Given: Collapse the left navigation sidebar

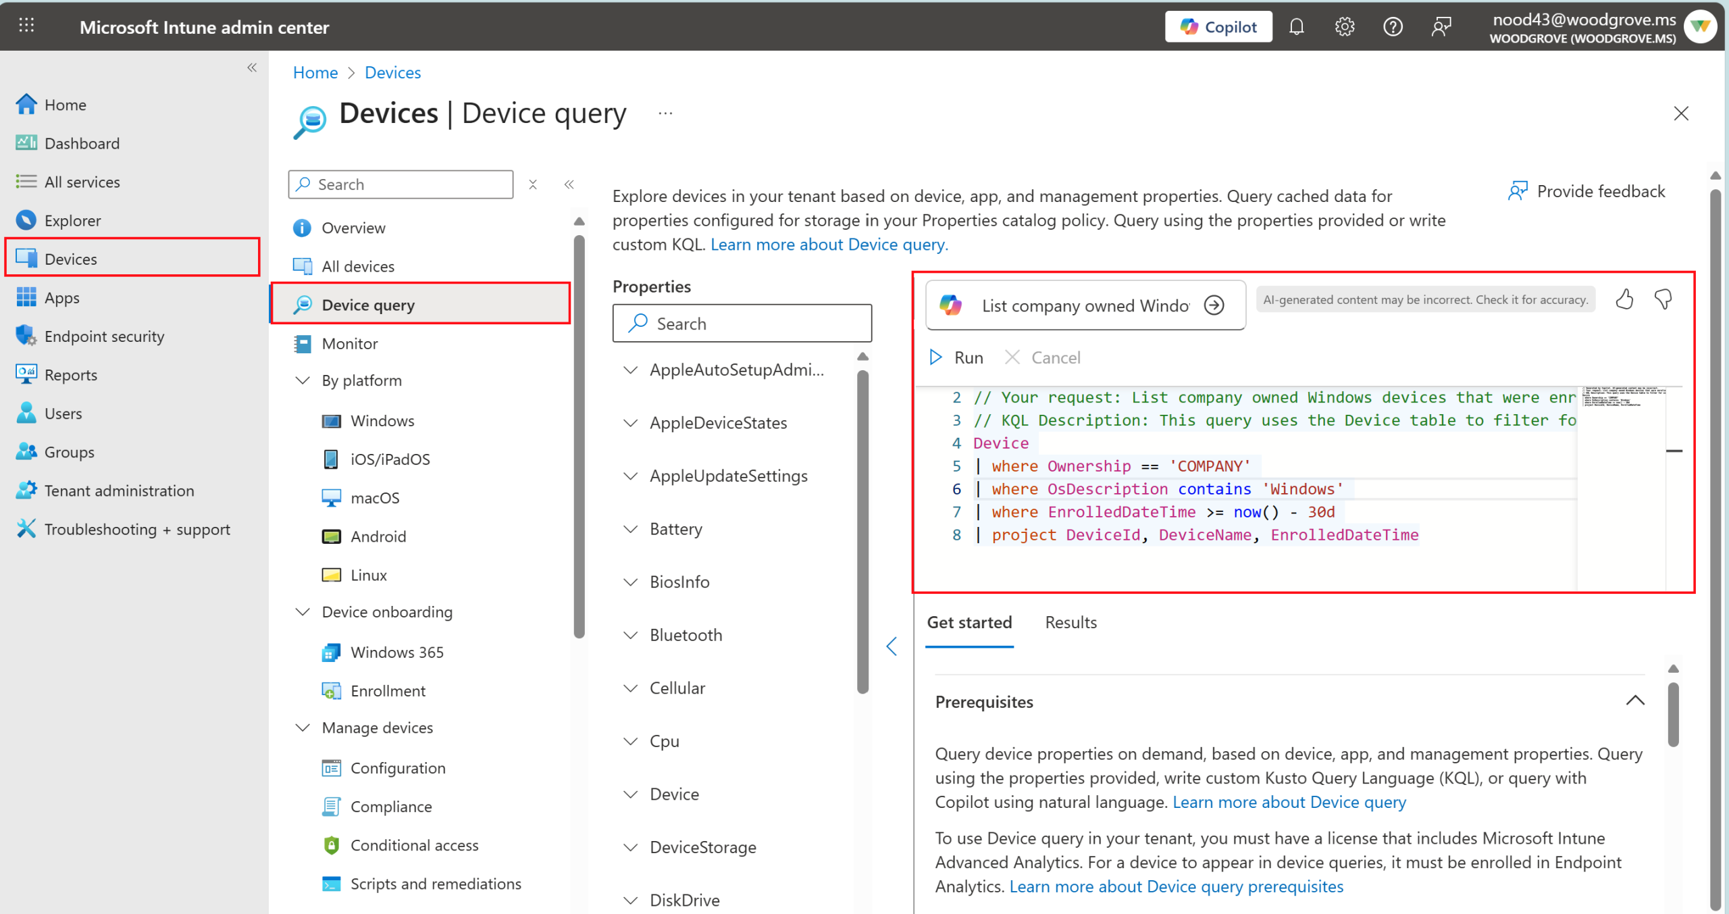Looking at the screenshot, I should click(252, 68).
